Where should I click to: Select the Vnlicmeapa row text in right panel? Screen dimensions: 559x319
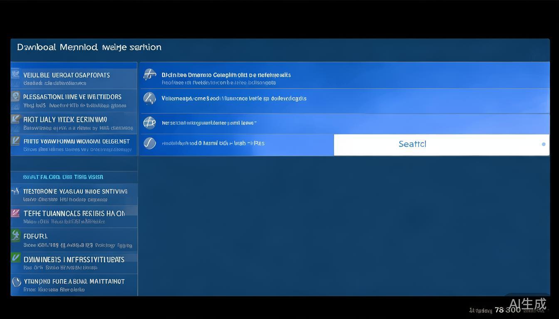[x=234, y=98]
